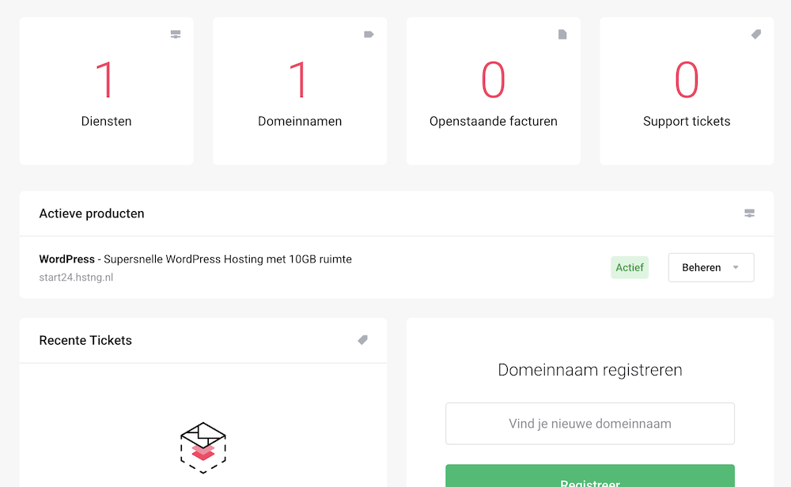Click the green checkmark area of the Actief badge
Image resolution: width=791 pixels, height=487 pixels.
pos(630,267)
